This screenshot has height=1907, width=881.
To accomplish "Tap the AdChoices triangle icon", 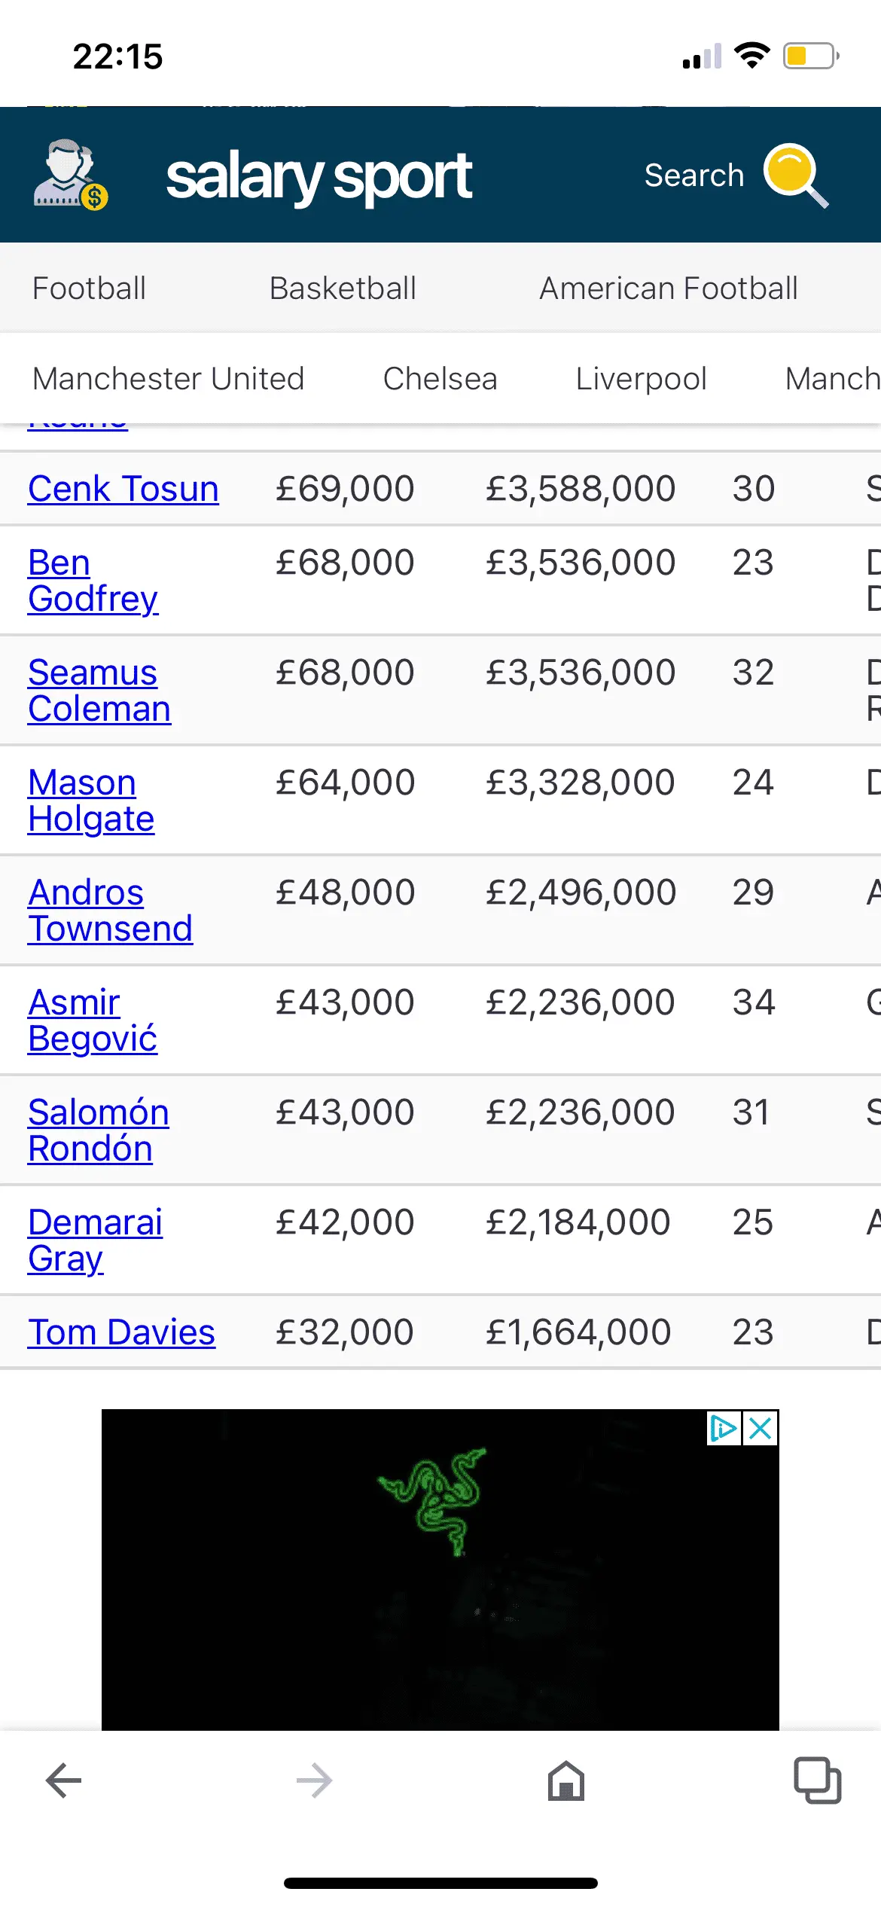I will (x=724, y=1428).
